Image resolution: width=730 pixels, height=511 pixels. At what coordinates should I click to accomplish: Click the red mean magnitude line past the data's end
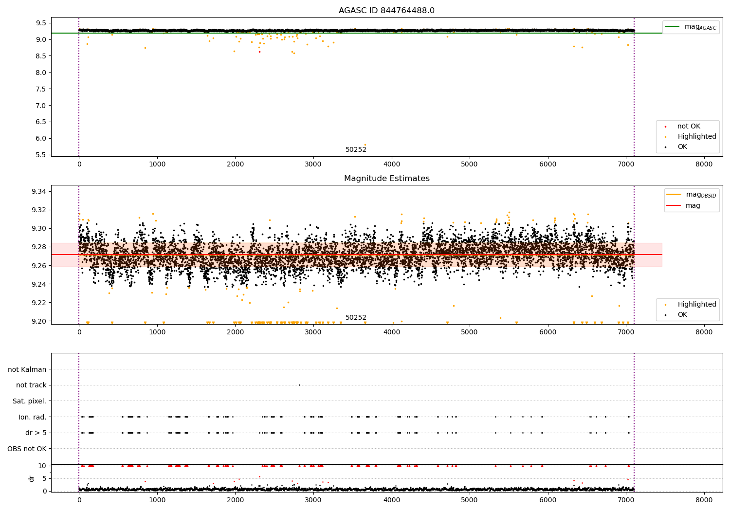648,255
